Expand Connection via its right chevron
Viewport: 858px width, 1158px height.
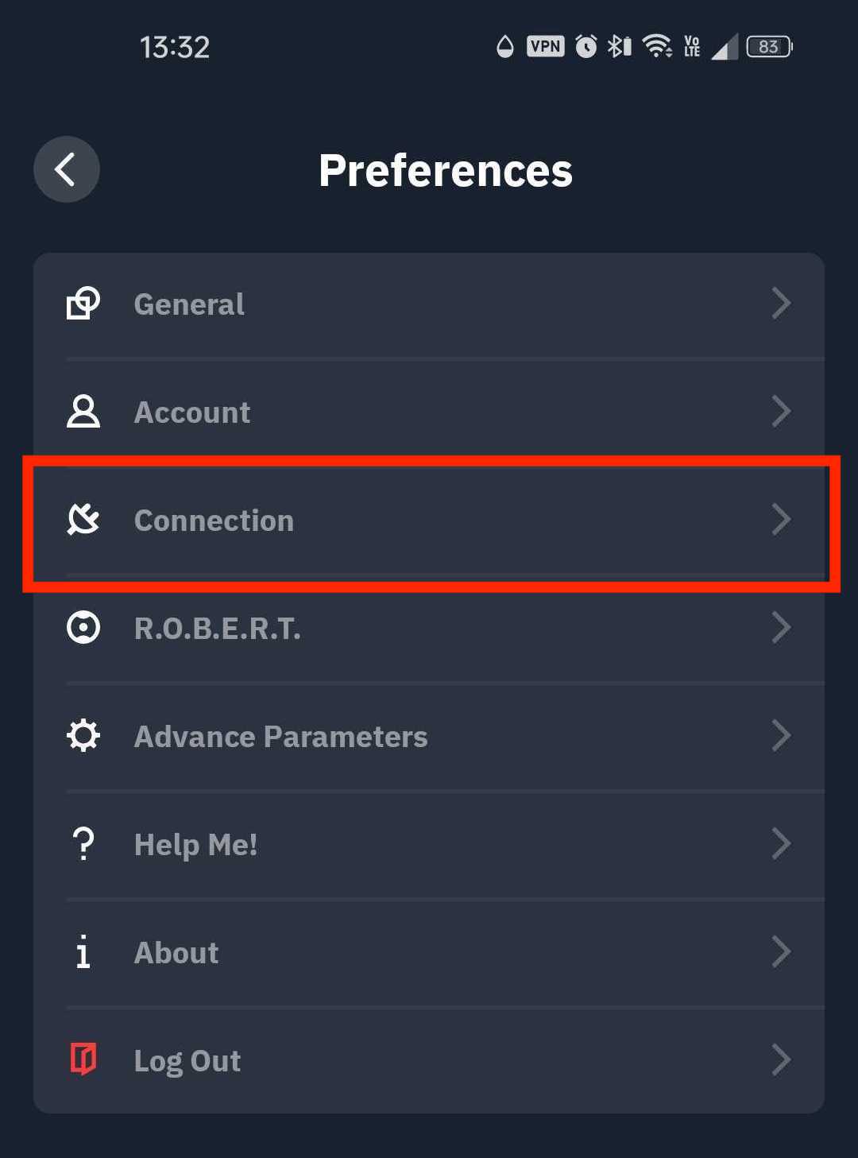coord(781,520)
